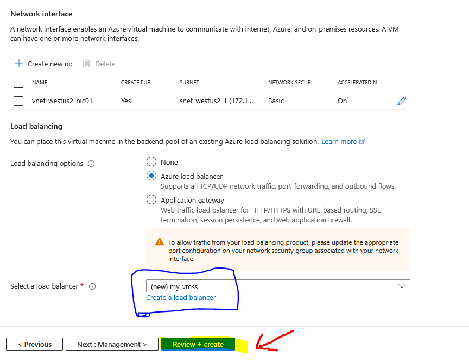Open the Learn more link
The width and height of the screenshot is (469, 362).
click(x=339, y=142)
